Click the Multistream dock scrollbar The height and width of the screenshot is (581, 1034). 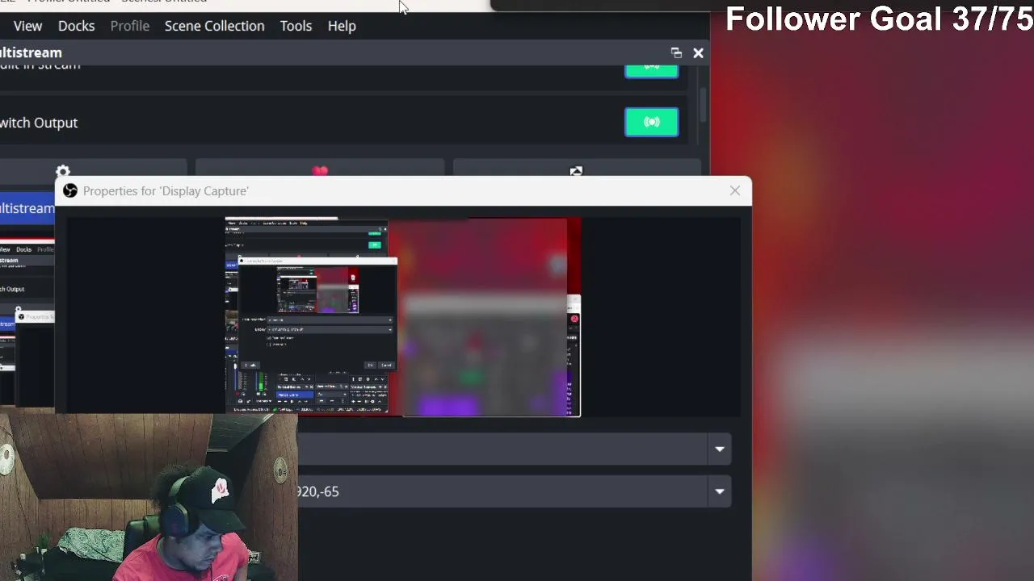[704, 103]
